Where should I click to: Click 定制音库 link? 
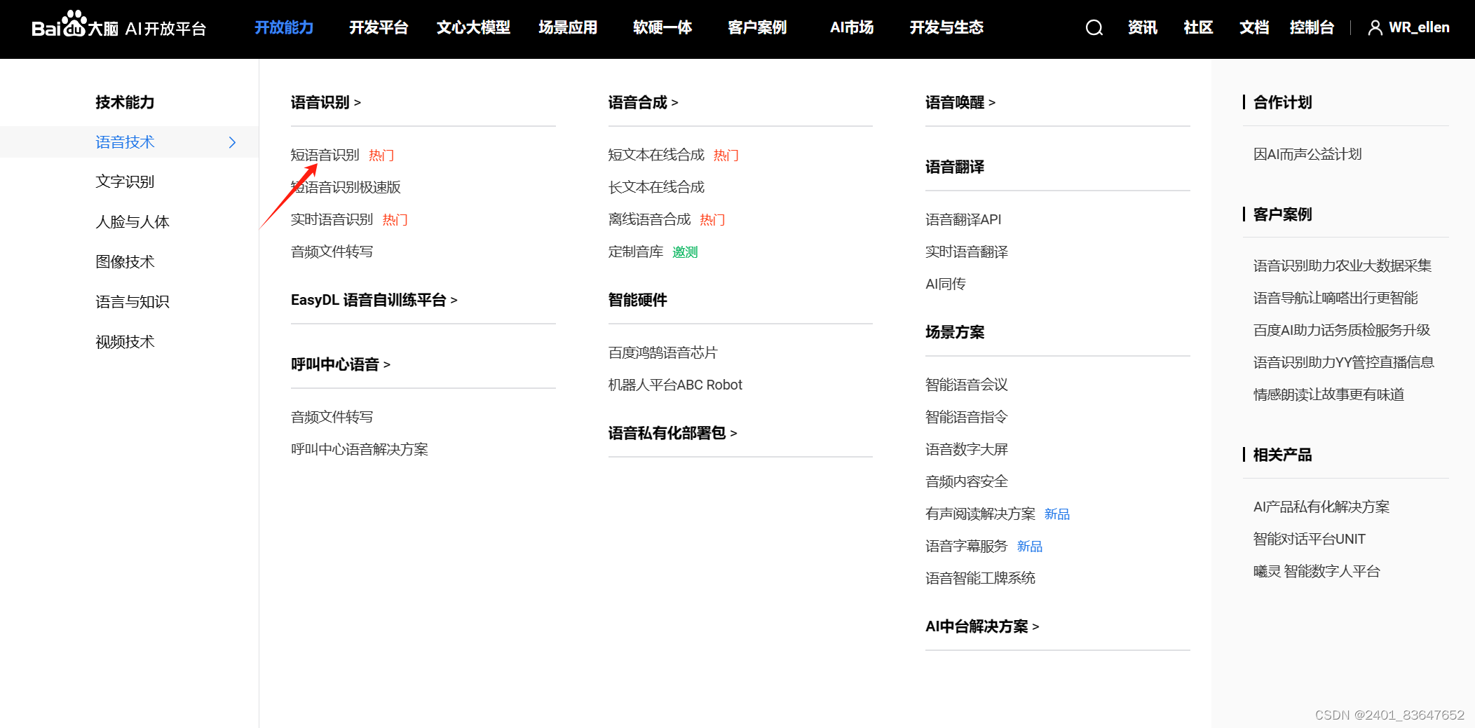636,252
